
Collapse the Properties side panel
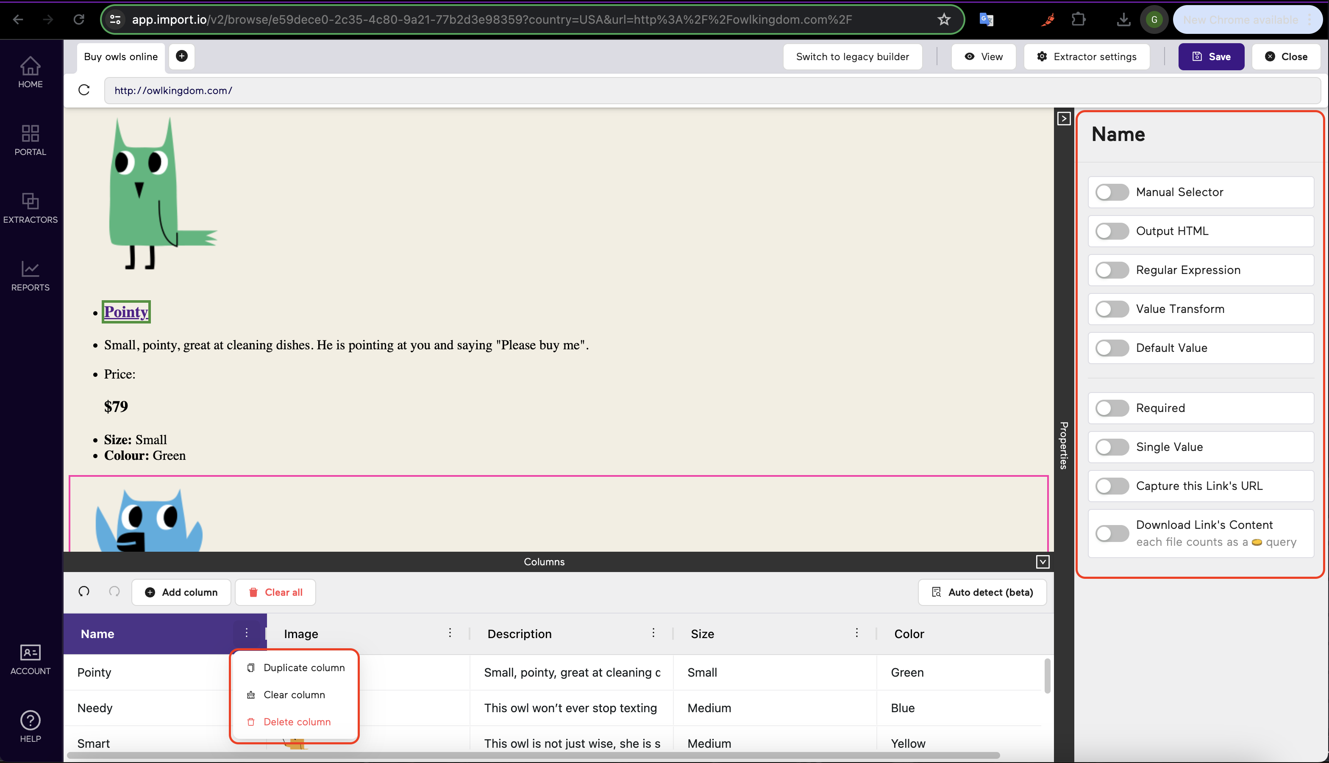click(1063, 119)
